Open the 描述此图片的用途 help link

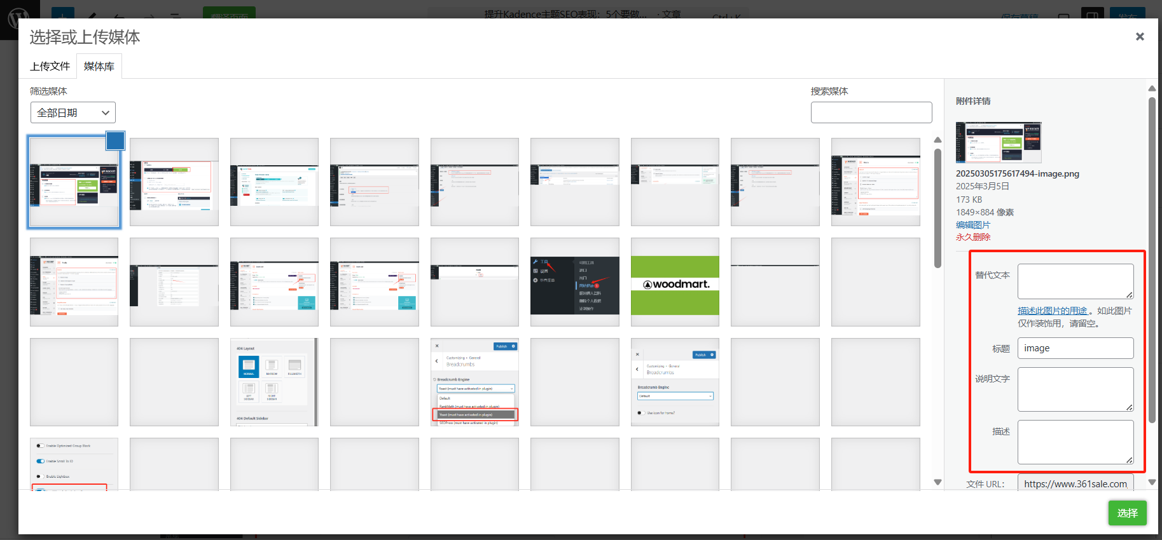pyautogui.click(x=1052, y=311)
